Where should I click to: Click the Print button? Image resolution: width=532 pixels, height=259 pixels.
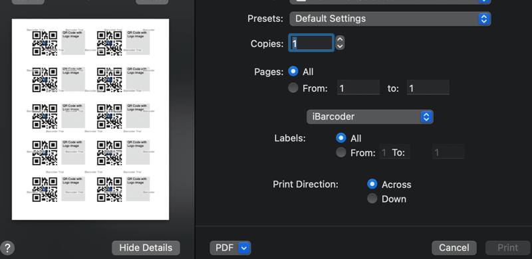pos(507,248)
